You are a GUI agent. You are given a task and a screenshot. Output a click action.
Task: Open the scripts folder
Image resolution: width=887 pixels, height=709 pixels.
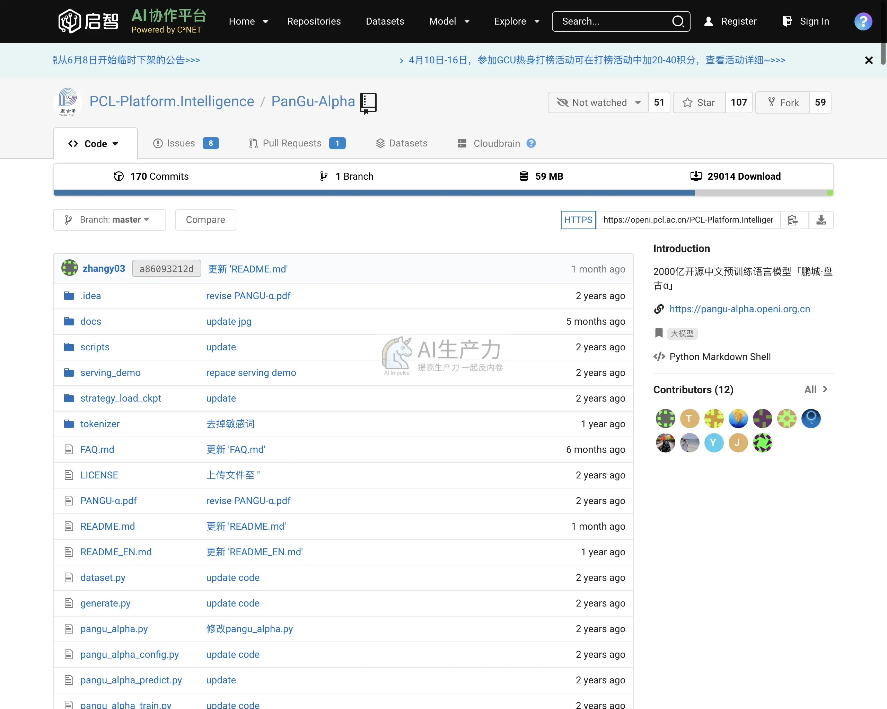pyautogui.click(x=95, y=347)
